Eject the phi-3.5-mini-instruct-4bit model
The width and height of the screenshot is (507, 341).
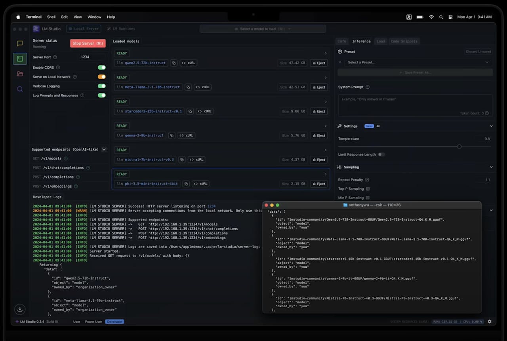tap(318, 184)
